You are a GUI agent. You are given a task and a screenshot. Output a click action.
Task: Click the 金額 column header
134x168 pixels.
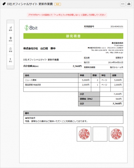click(117, 75)
